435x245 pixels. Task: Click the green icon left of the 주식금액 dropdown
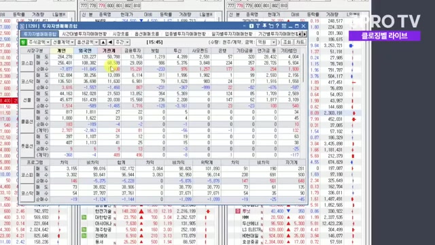pyautogui.click(x=24, y=42)
